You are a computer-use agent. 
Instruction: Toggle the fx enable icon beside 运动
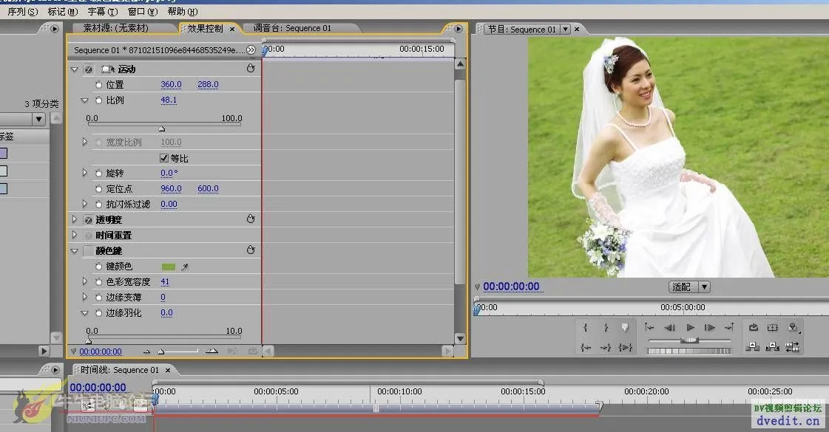pyautogui.click(x=87, y=69)
